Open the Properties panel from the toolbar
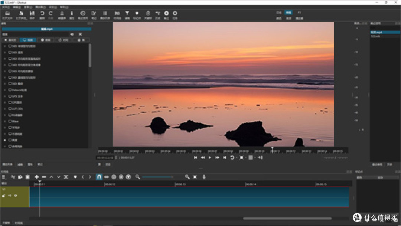This screenshot has height=226, width=401. click(x=72, y=13)
